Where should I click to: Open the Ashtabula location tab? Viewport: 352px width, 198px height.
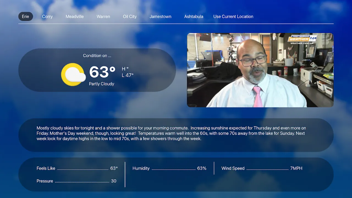pos(194,16)
